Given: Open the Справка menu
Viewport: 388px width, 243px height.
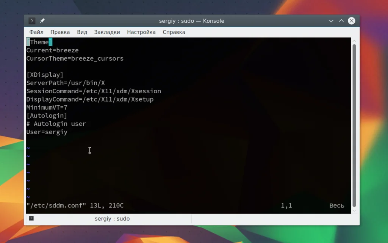Looking at the screenshot, I should point(174,32).
